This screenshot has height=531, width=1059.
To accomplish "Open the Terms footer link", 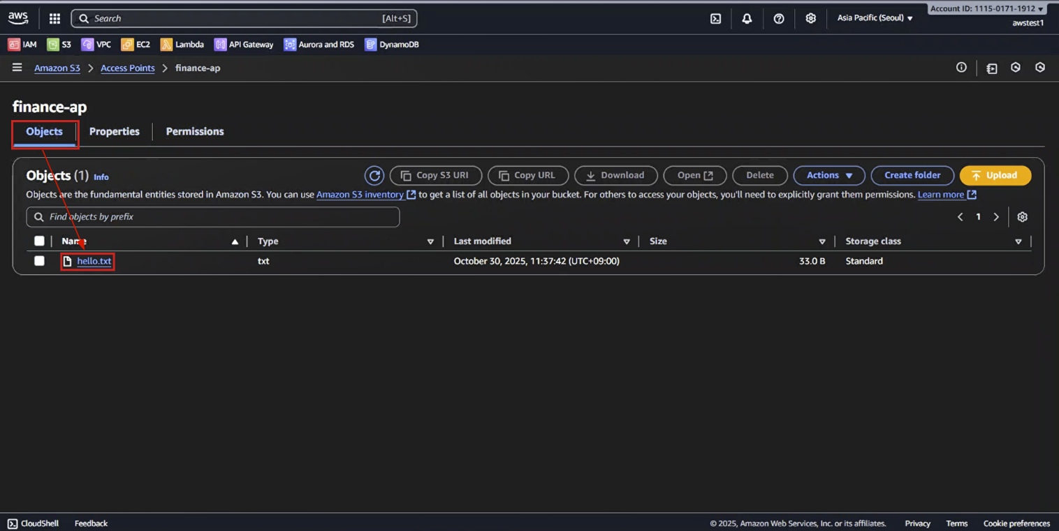I will 956,523.
